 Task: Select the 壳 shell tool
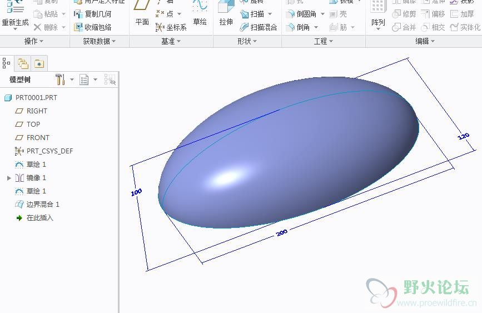(x=338, y=14)
